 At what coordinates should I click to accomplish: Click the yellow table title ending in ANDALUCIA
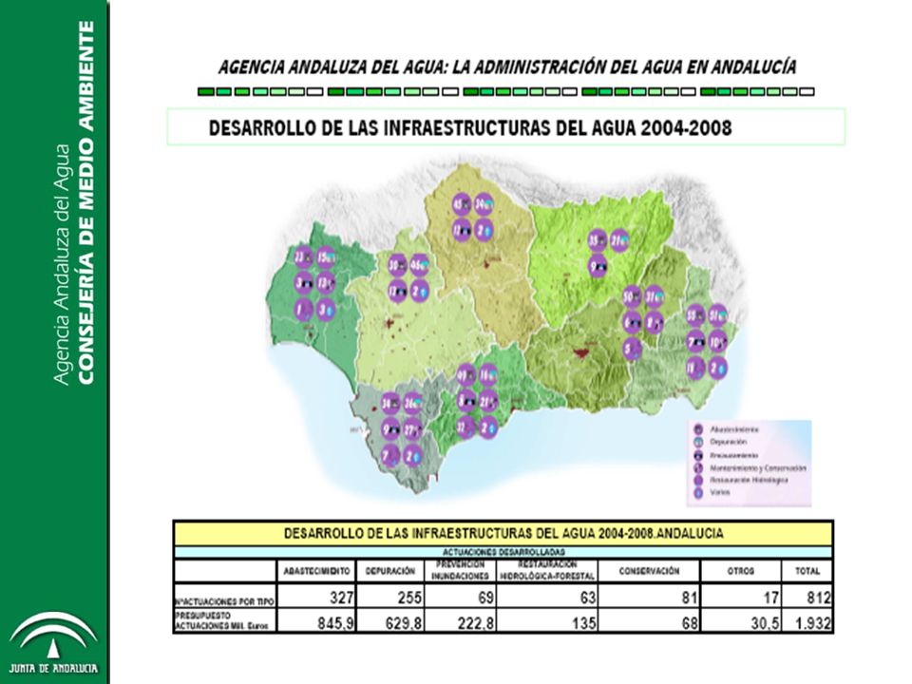point(503,533)
